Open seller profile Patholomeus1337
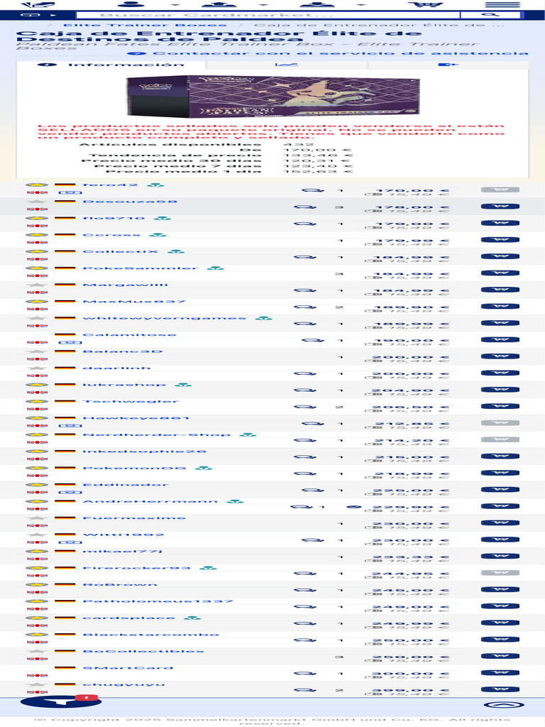 tap(158, 601)
